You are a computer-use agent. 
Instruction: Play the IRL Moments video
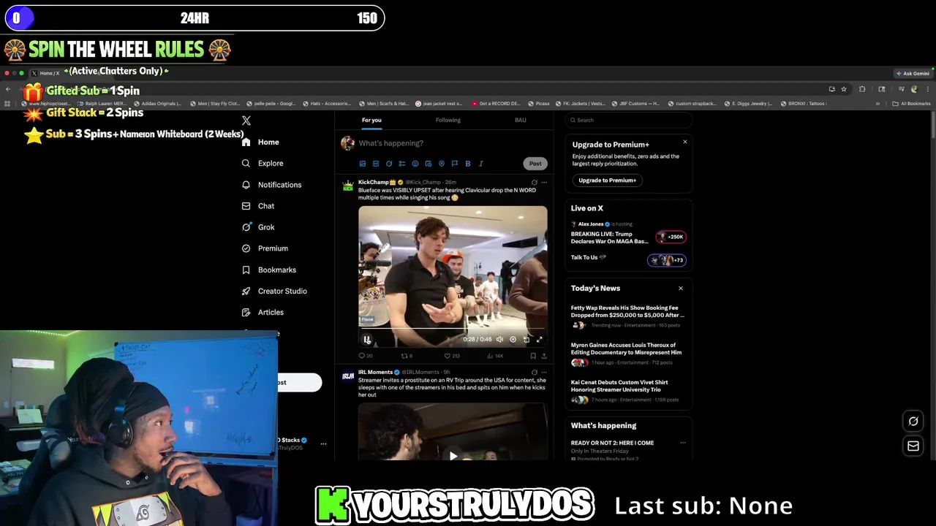453,456
